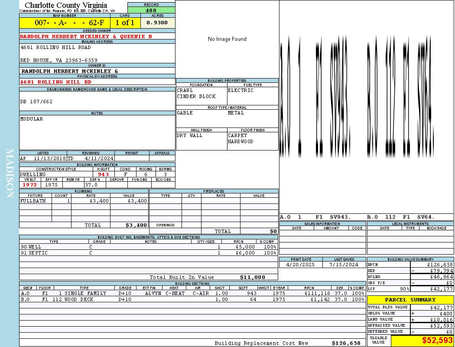
Task: Click listed date 11/13/2018
Action: [50, 159]
